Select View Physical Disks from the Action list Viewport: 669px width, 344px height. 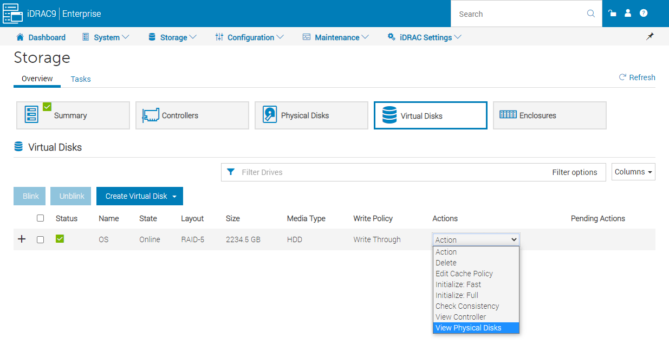click(x=468, y=327)
